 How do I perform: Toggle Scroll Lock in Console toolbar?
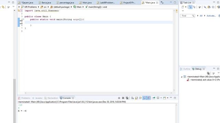[x=136, y=98]
